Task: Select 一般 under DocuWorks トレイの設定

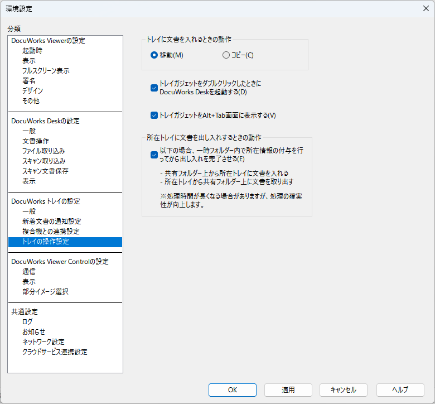Action: click(29, 211)
